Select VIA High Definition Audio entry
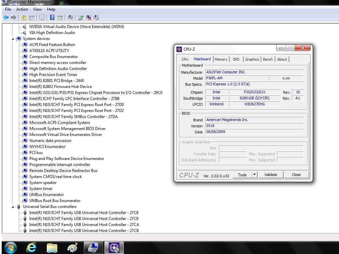 point(52,33)
